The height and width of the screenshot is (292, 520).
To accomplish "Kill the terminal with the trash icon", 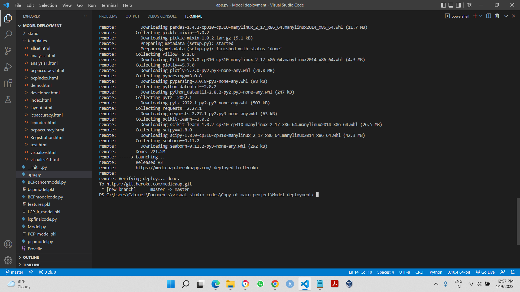I will [x=497, y=16].
